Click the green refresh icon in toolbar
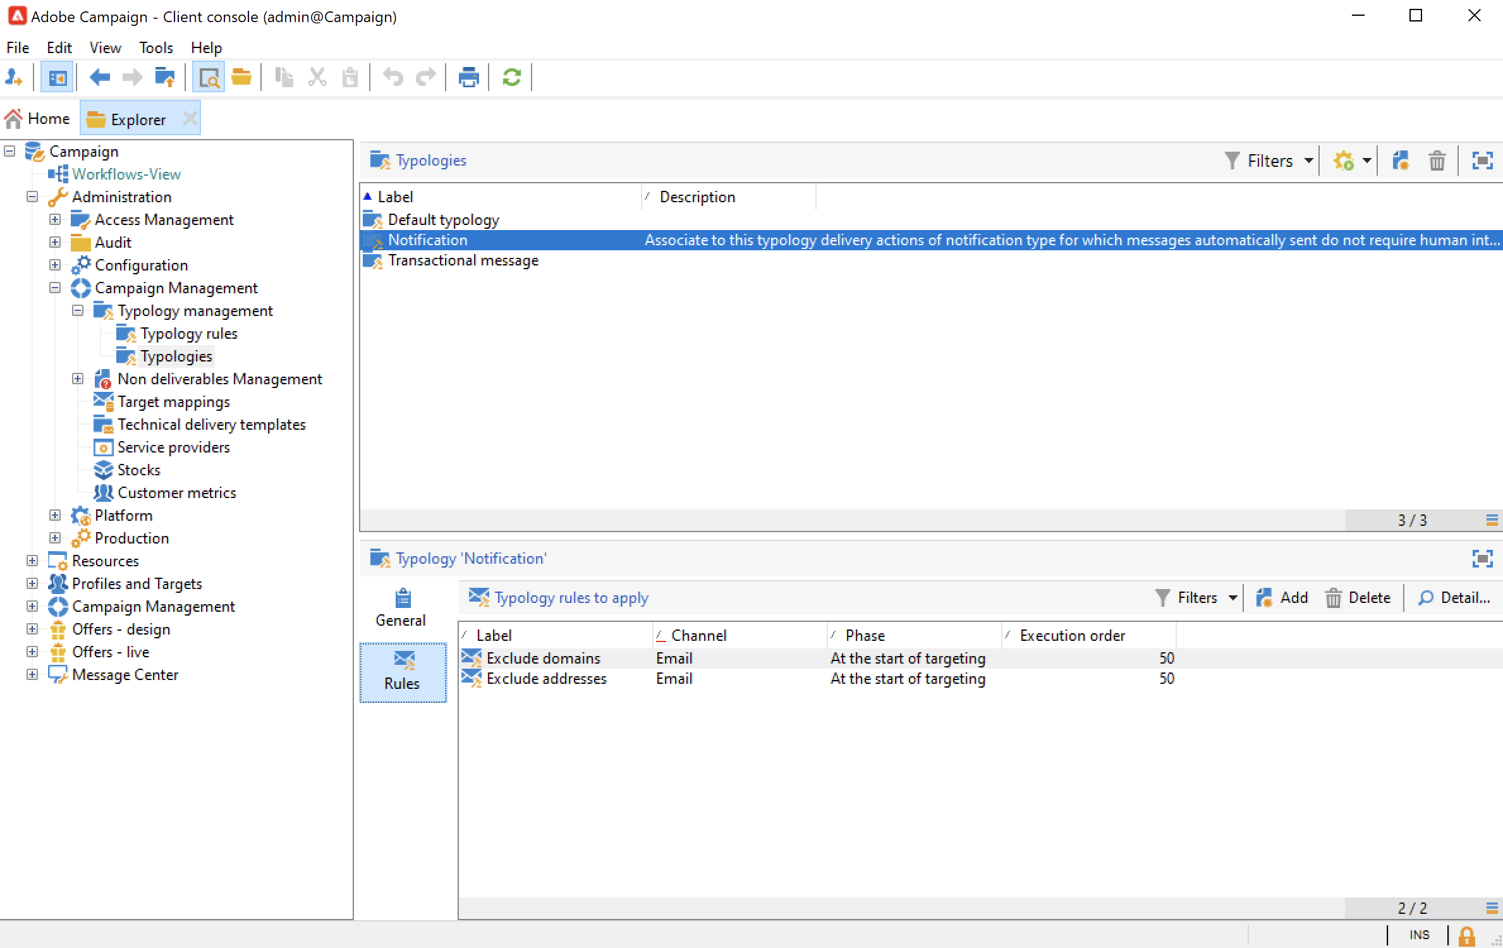 click(x=511, y=78)
